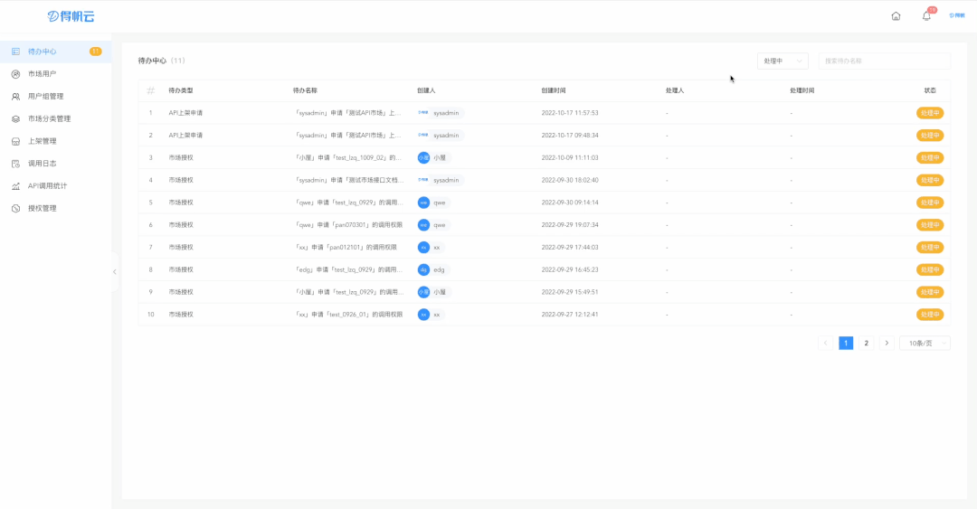The height and width of the screenshot is (509, 977).
Task: Click timestamp 2022-10-09 11:11:03
Action: click(x=570, y=157)
